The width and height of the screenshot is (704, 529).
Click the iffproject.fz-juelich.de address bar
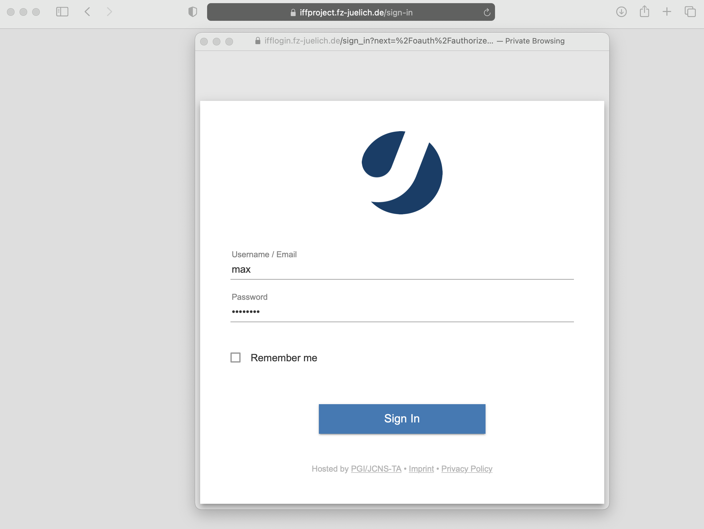351,12
